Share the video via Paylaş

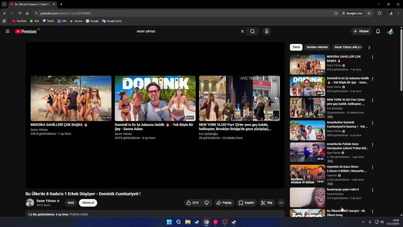tap(224, 203)
